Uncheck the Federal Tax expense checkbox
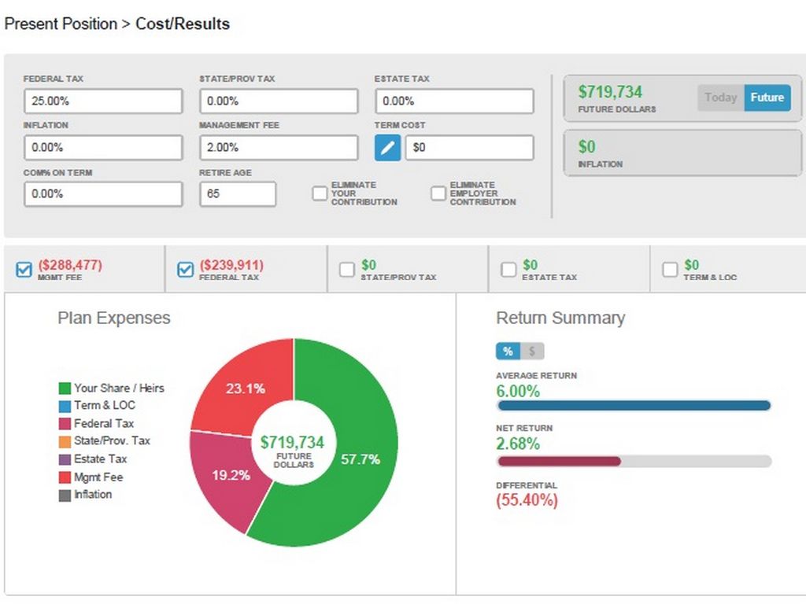Image resolution: width=806 pixels, height=604 pixels. [185, 270]
